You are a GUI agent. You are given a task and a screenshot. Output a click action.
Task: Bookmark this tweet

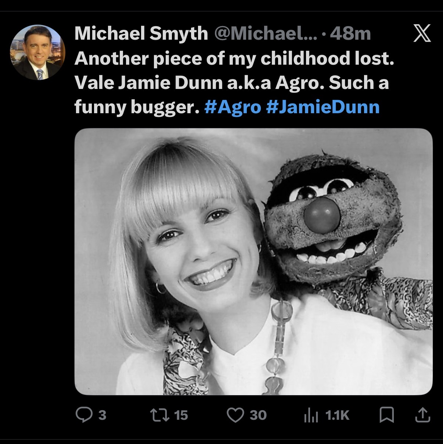(387, 415)
